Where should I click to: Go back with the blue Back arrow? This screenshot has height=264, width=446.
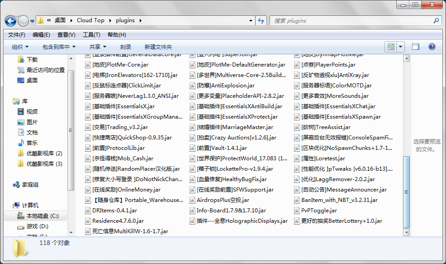[10, 21]
